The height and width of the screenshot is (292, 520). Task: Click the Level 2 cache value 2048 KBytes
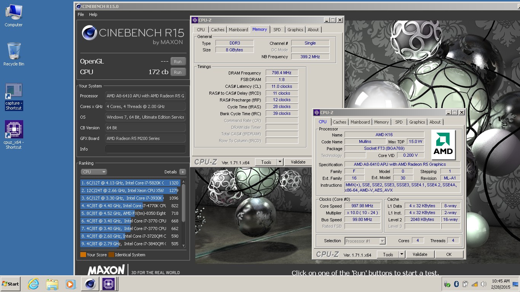(422, 219)
